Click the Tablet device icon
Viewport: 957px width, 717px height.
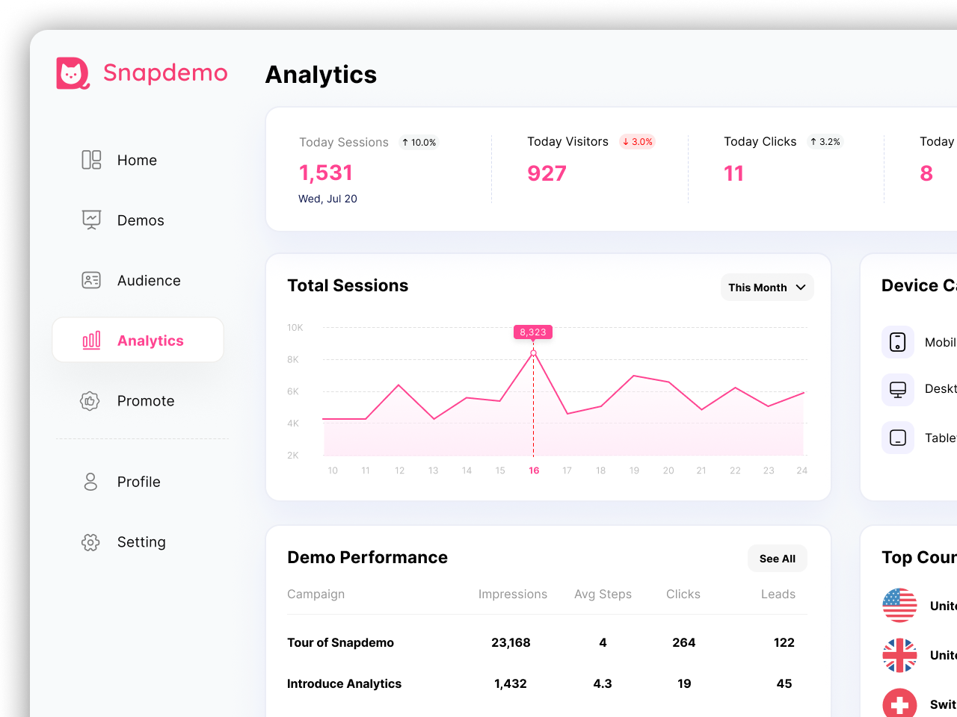click(898, 438)
